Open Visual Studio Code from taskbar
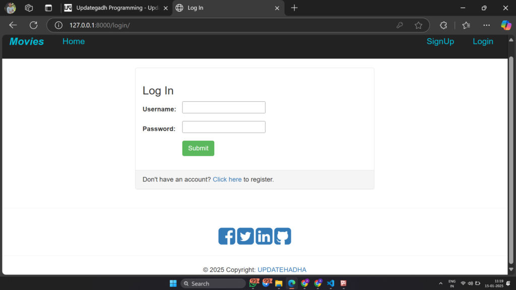This screenshot has width=516, height=290. point(331,283)
